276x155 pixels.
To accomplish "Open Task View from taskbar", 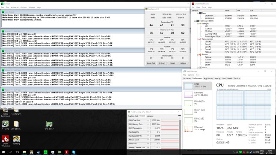I will tap(17, 152).
